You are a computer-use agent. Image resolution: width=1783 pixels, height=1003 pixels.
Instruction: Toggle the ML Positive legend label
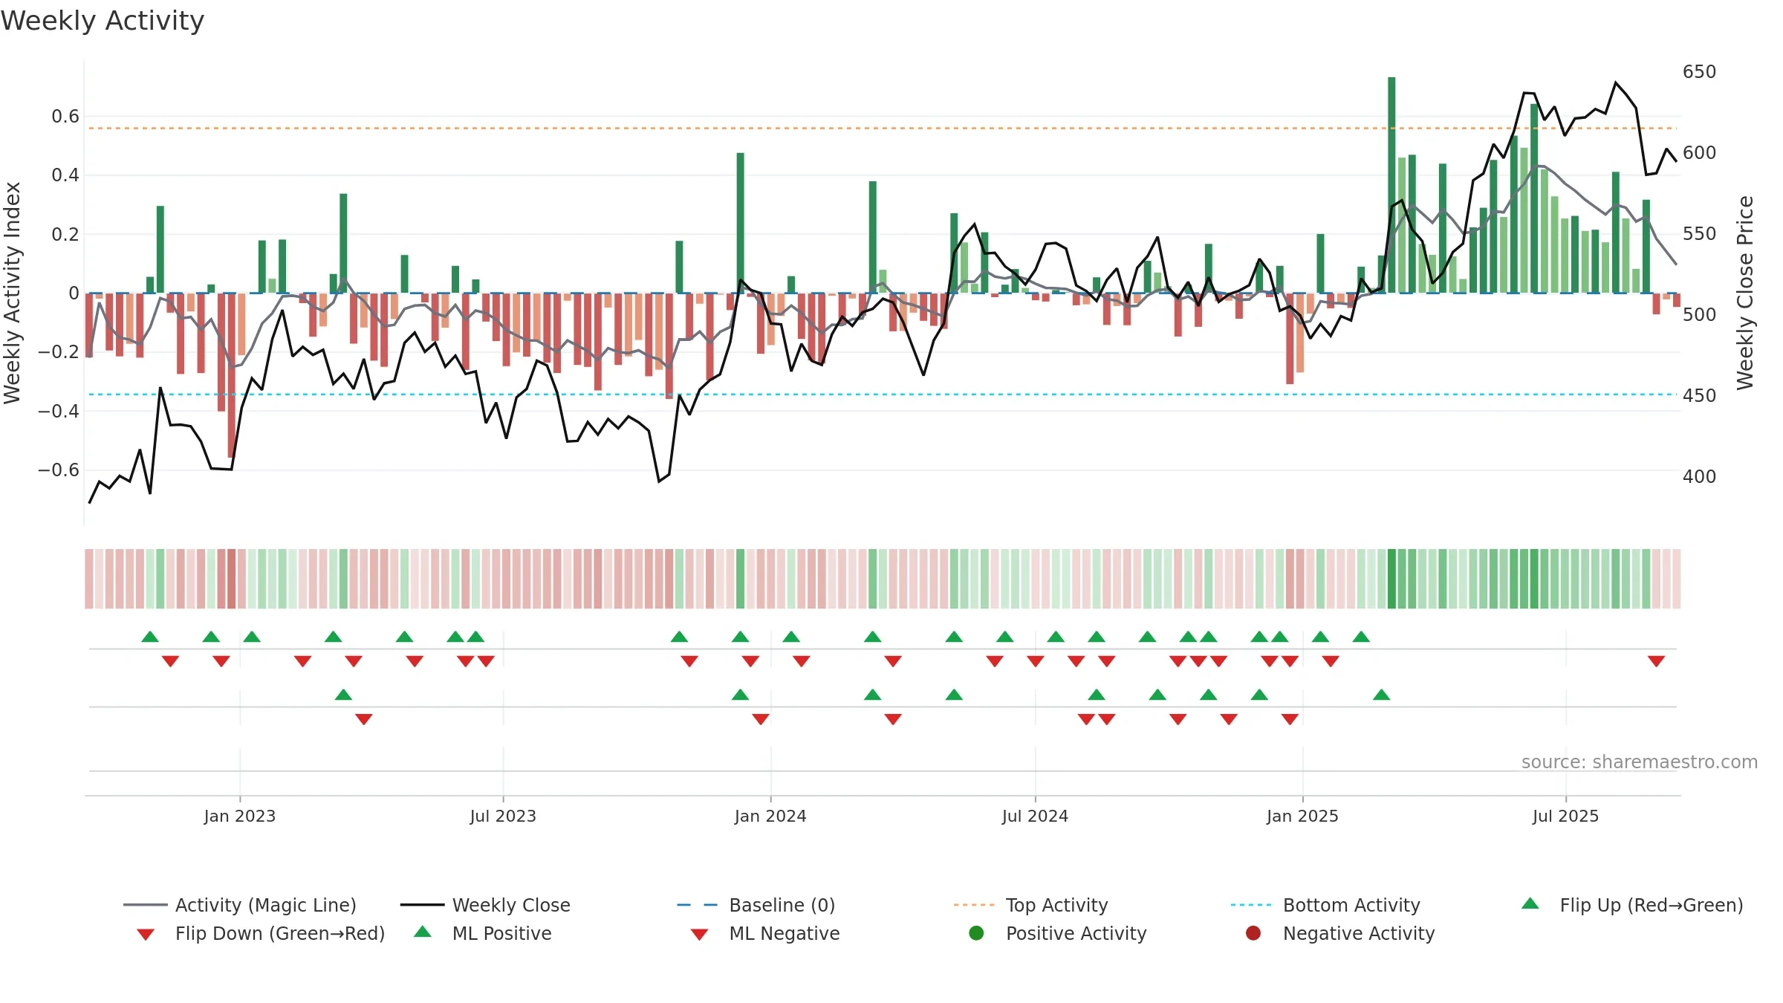[502, 934]
